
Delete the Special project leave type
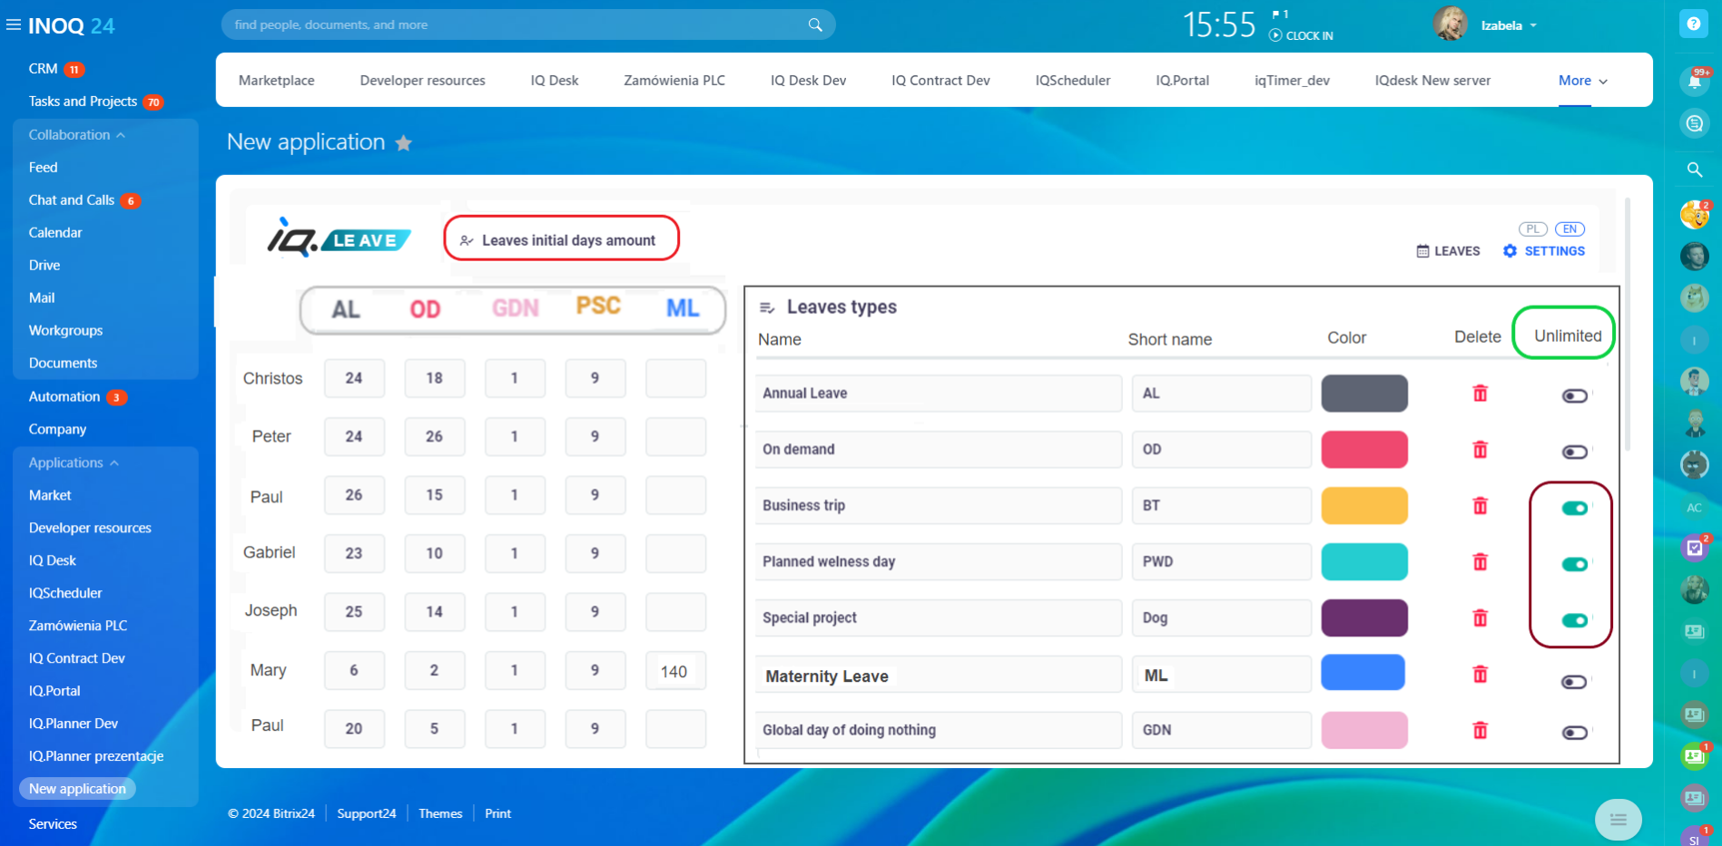coord(1480,617)
